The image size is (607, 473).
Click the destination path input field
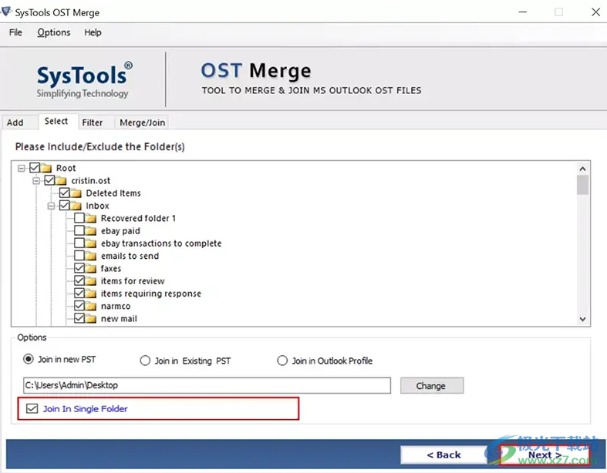coord(207,385)
